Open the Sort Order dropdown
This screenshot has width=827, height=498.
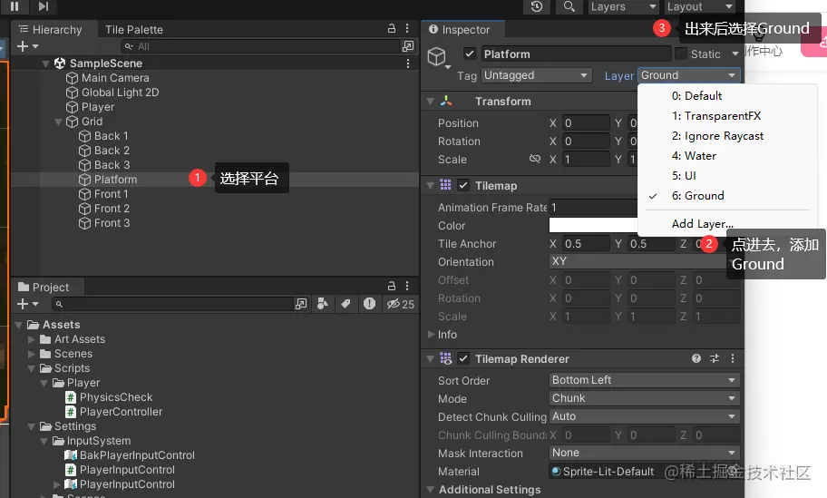tap(645, 380)
